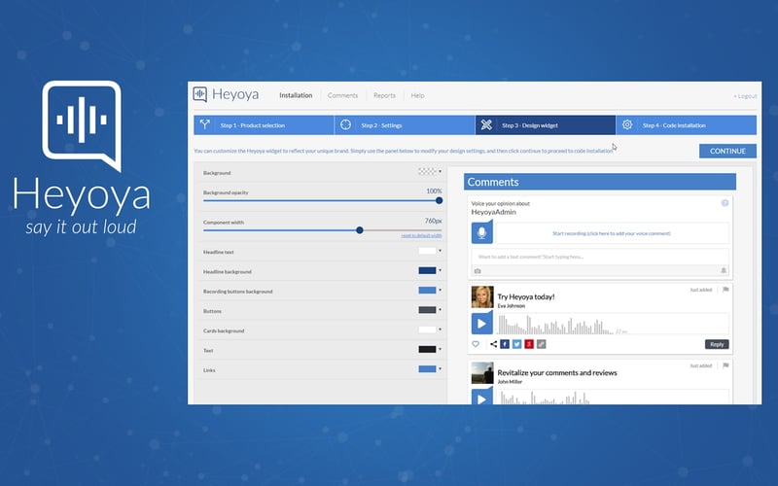Open the Reports tab
This screenshot has height=486, width=778.
click(384, 95)
